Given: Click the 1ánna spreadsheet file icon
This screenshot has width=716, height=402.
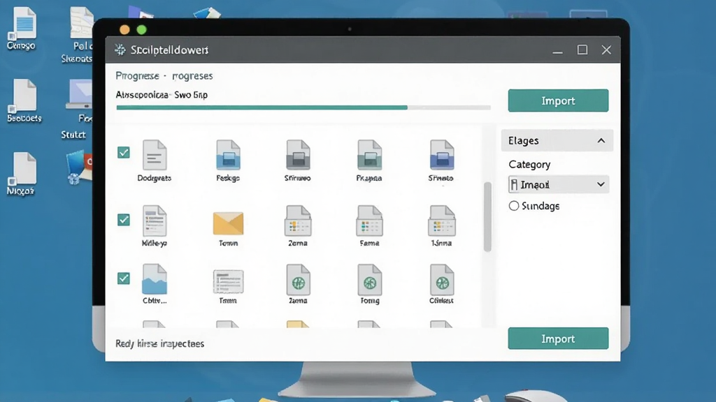Looking at the screenshot, I should (442, 221).
